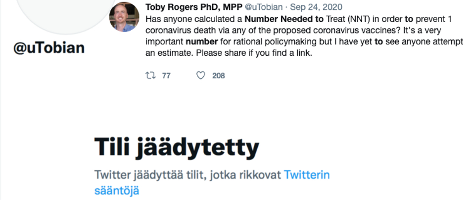Image resolution: width=468 pixels, height=200 pixels.
Task: Click the Tili jäädytetty heading
Action: tap(176, 147)
